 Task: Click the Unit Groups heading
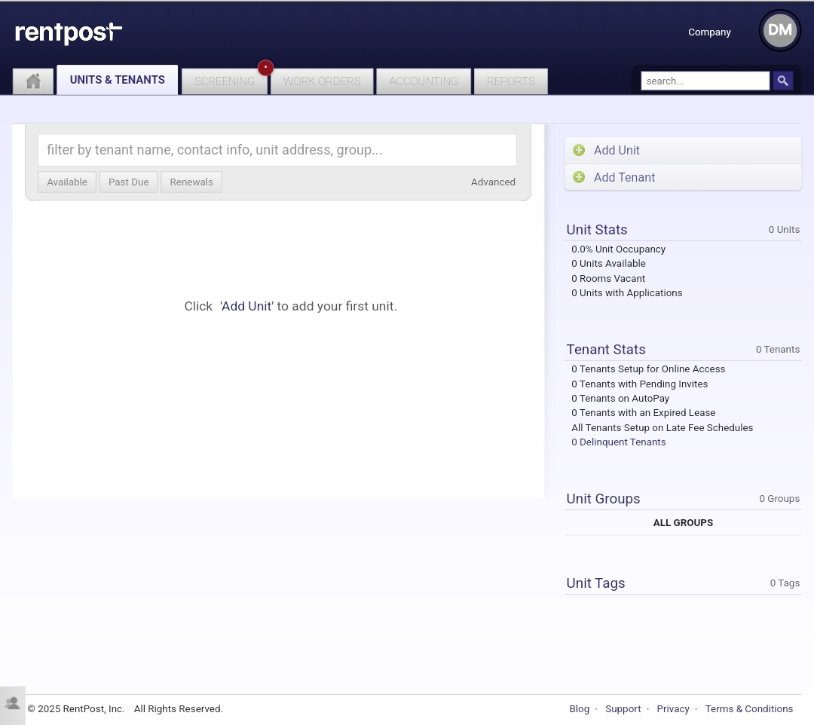tap(603, 499)
